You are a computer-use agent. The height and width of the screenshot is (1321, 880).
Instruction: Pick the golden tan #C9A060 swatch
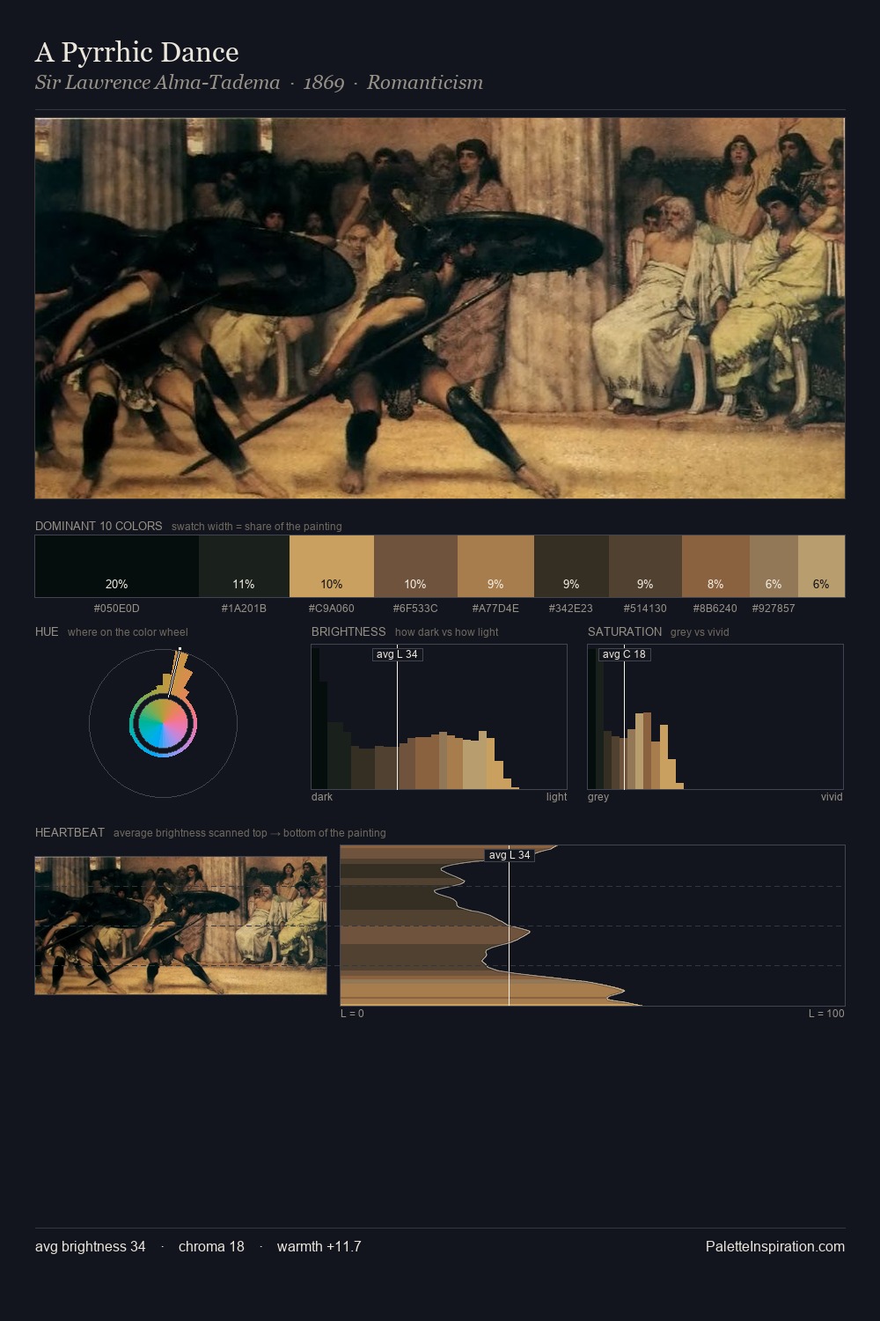coord(332,566)
